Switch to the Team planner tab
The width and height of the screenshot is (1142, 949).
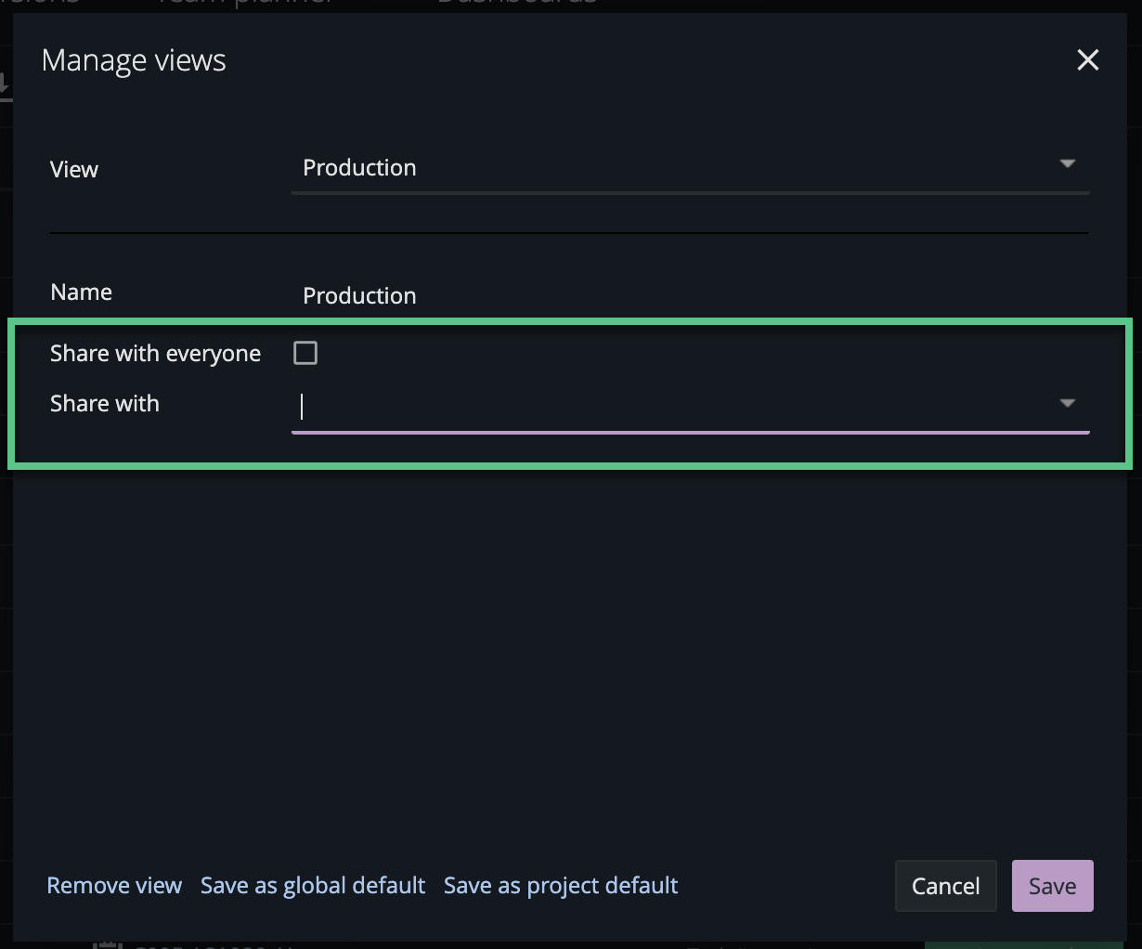pyautogui.click(x=244, y=4)
